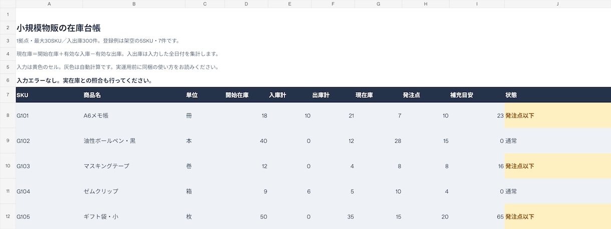
Task: Select product name 'ギフト袋・小'
Action: click(134, 216)
